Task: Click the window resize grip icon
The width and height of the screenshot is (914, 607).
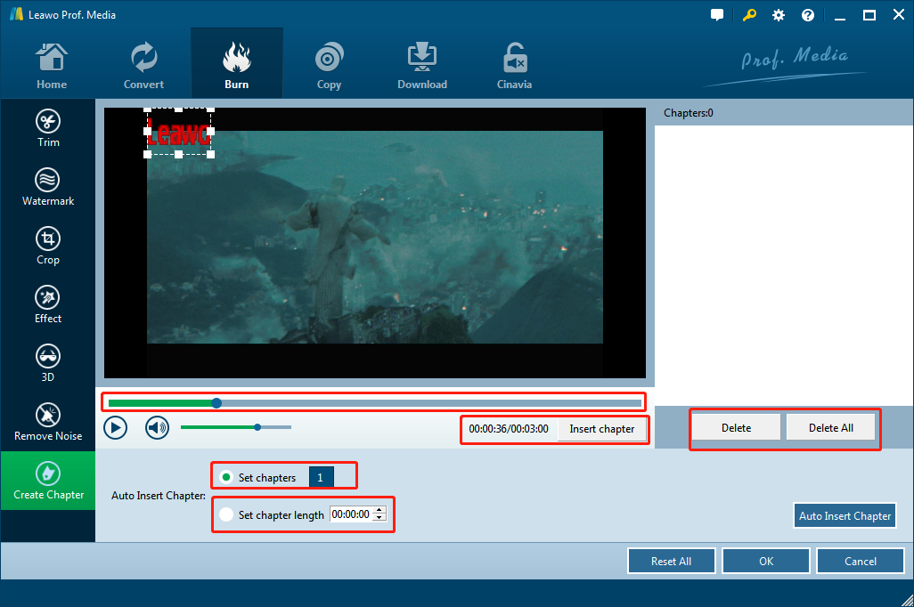Action: (907, 600)
